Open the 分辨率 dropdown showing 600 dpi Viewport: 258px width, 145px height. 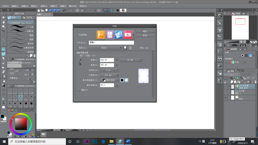[x=109, y=75]
